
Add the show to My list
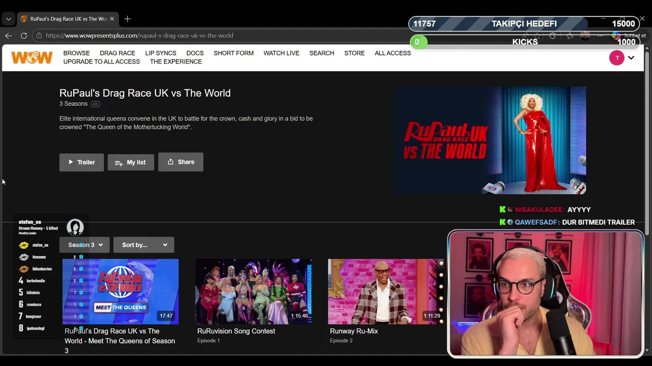[131, 162]
